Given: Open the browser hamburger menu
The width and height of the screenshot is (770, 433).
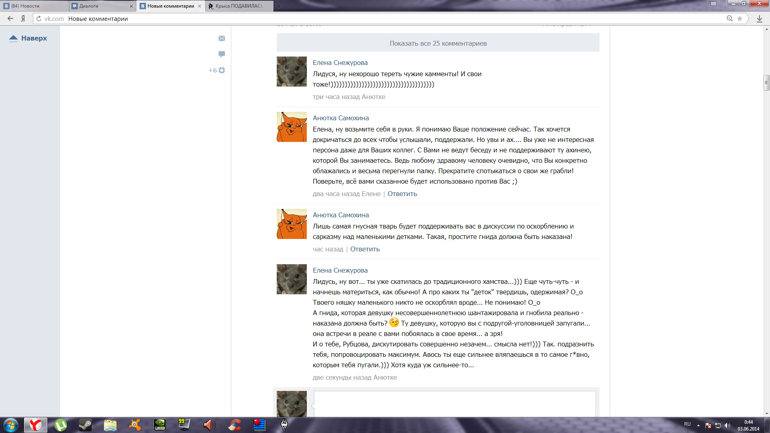Looking at the screenshot, I should (713, 4).
